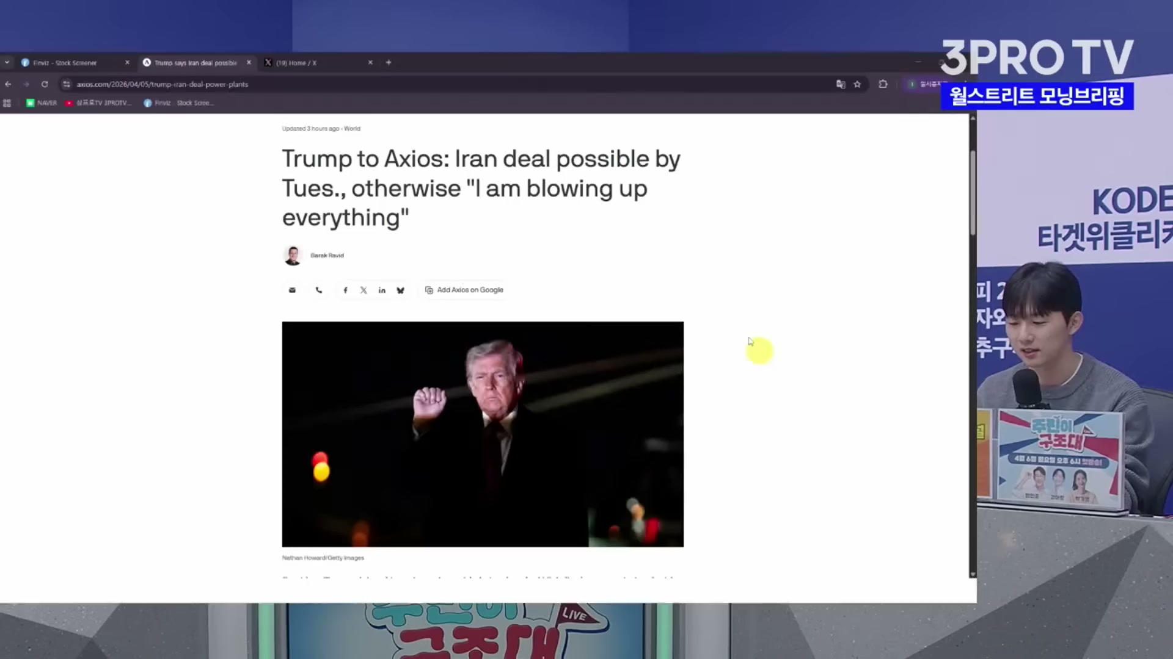The width and height of the screenshot is (1173, 659).
Task: Go back using the browser back arrow
Action: click(x=8, y=84)
